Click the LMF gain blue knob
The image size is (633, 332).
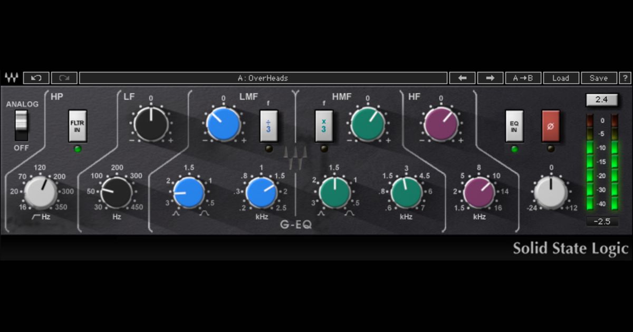[x=224, y=124]
